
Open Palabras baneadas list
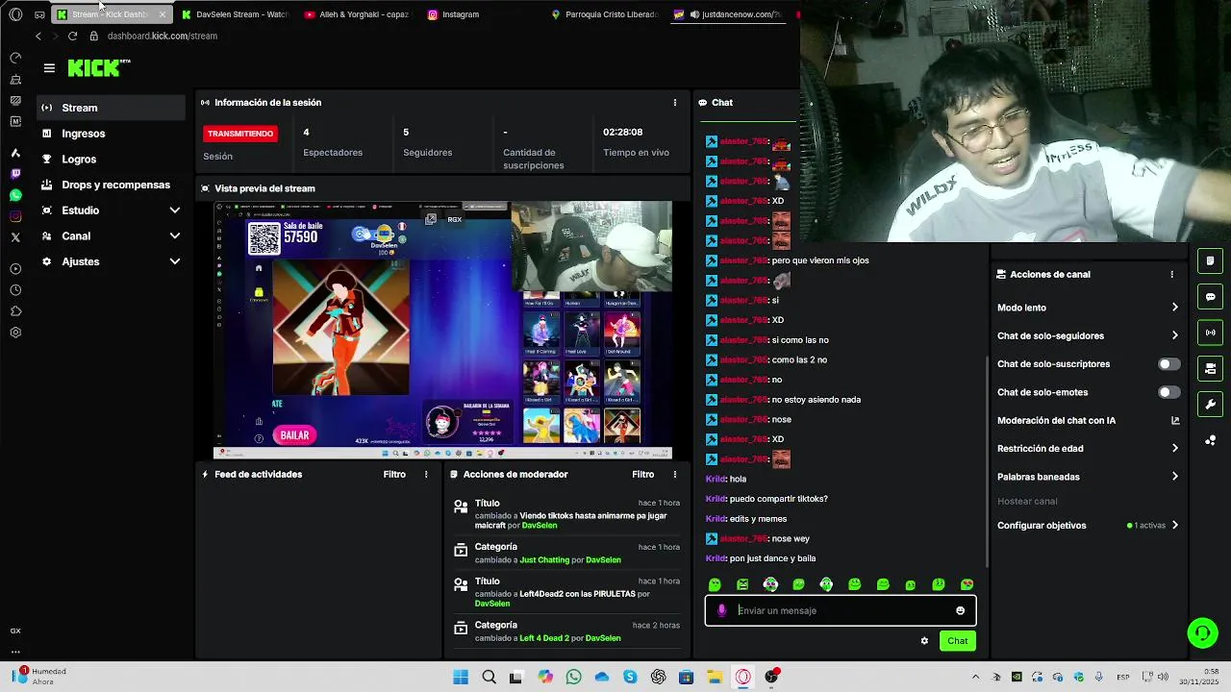1088,477
